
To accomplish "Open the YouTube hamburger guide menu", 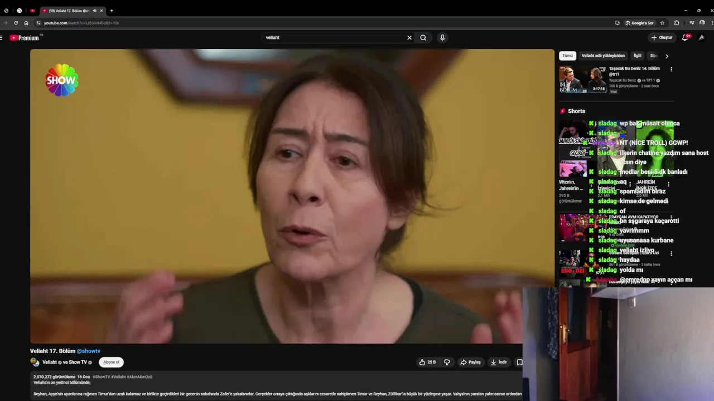I will [2, 38].
